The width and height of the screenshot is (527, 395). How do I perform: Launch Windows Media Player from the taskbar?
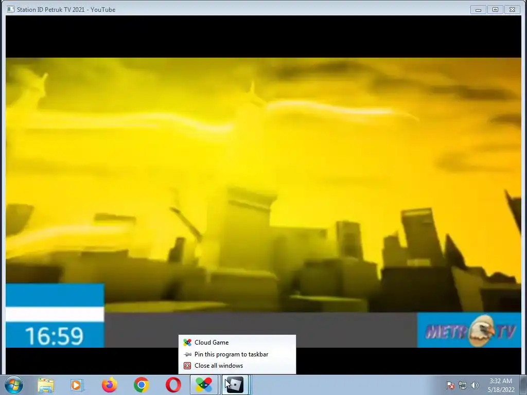tap(77, 385)
